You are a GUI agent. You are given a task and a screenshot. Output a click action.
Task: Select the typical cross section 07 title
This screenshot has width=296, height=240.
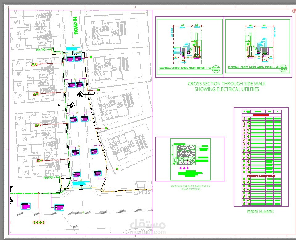tap(185, 68)
